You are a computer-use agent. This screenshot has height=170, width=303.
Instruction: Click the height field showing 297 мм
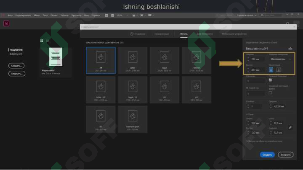point(257,70)
